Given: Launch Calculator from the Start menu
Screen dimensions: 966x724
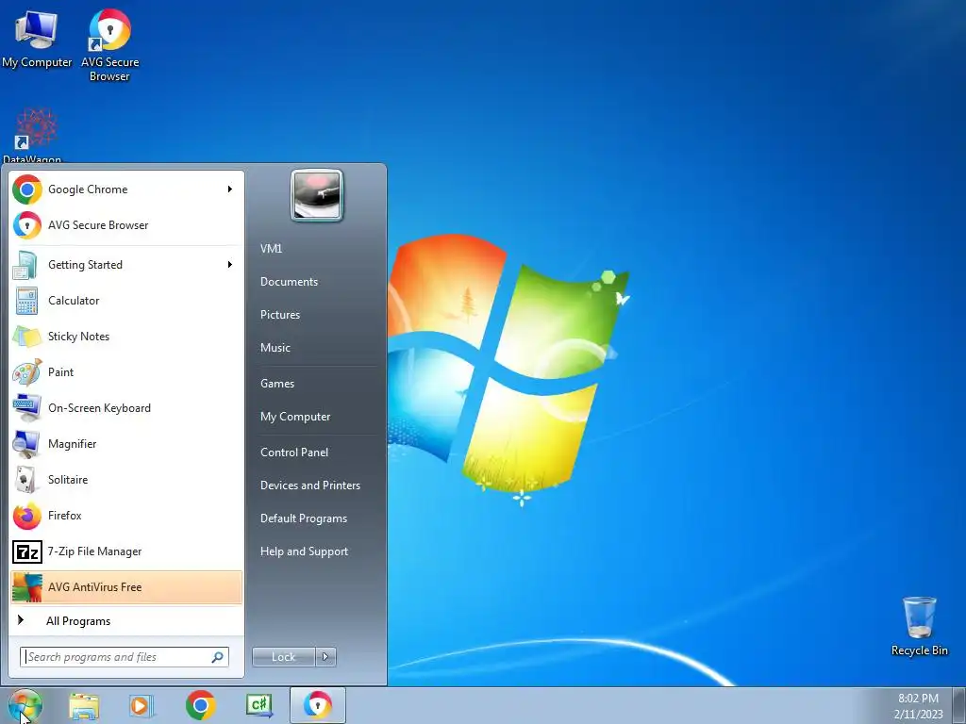Looking at the screenshot, I should click(126, 301).
